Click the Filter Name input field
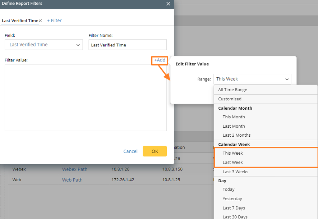This screenshot has height=219, width=318. (128, 45)
